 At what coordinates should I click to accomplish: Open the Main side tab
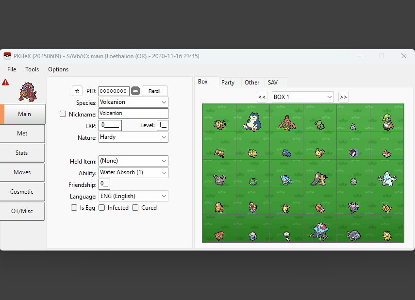[23, 114]
